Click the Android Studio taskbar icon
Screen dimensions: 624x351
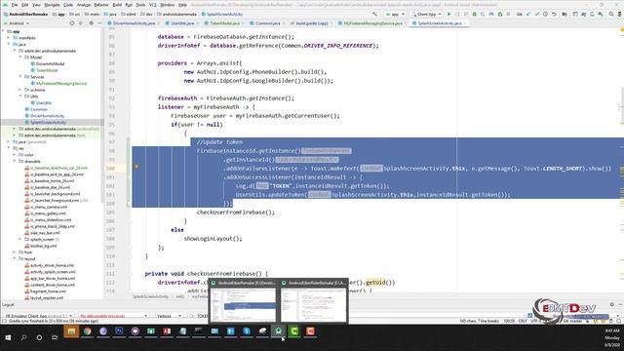tap(278, 331)
